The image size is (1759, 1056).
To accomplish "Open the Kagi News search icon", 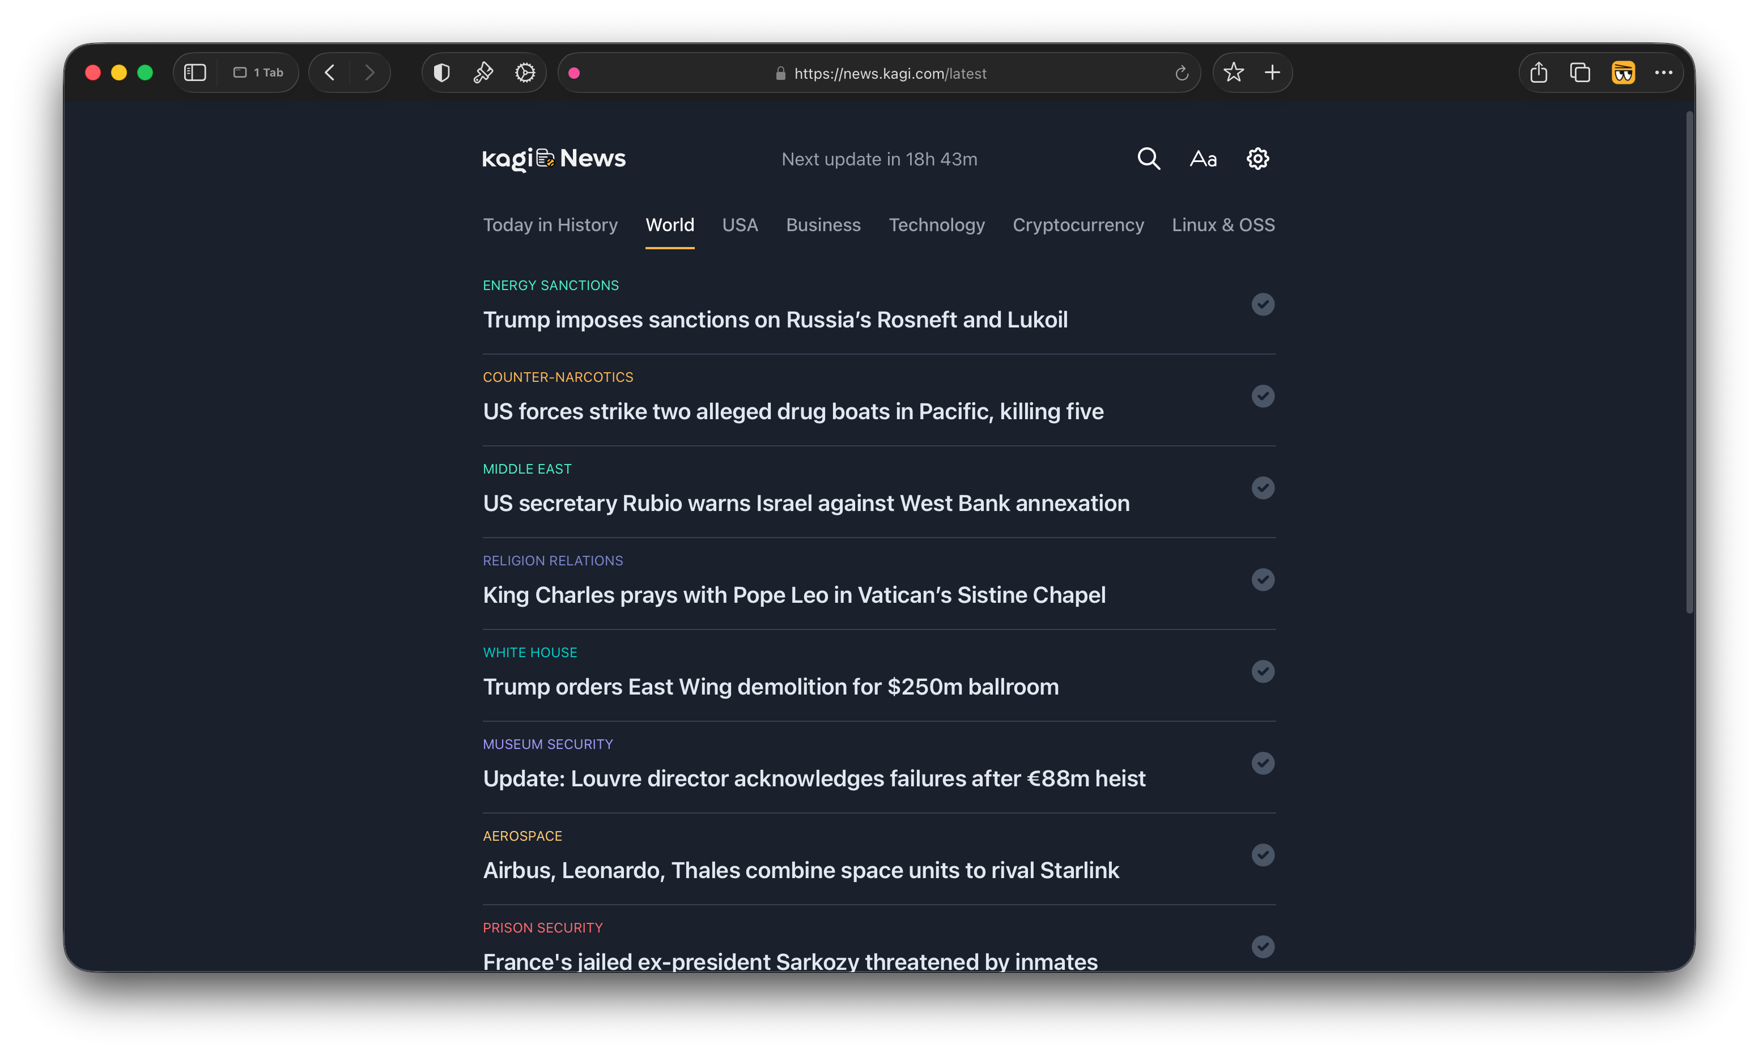I will (x=1148, y=159).
